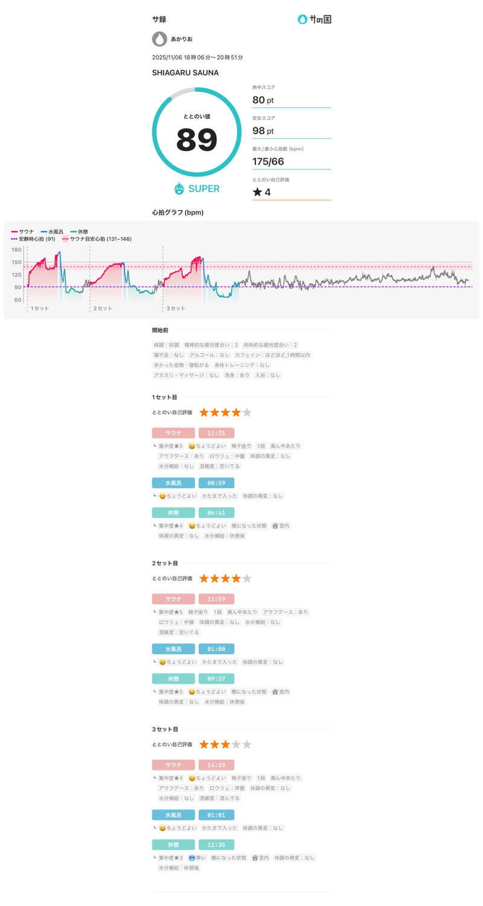This screenshot has height=906, width=483.
Task: Click the fourth star in set 1 rating
Action: pos(236,412)
